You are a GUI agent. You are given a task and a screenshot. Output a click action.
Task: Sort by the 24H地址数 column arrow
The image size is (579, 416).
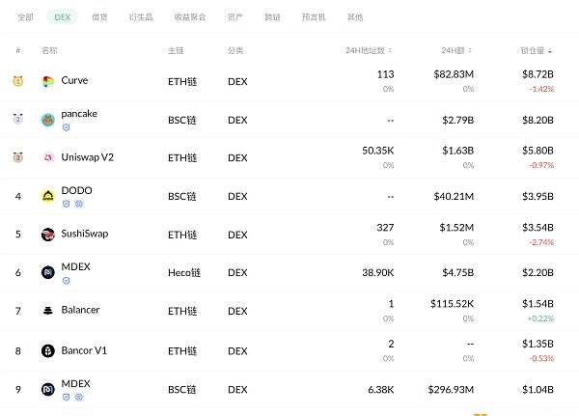tap(390, 50)
